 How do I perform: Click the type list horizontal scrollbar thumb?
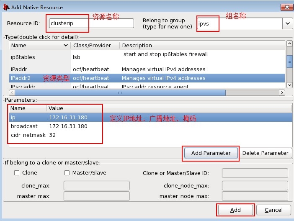120,93
